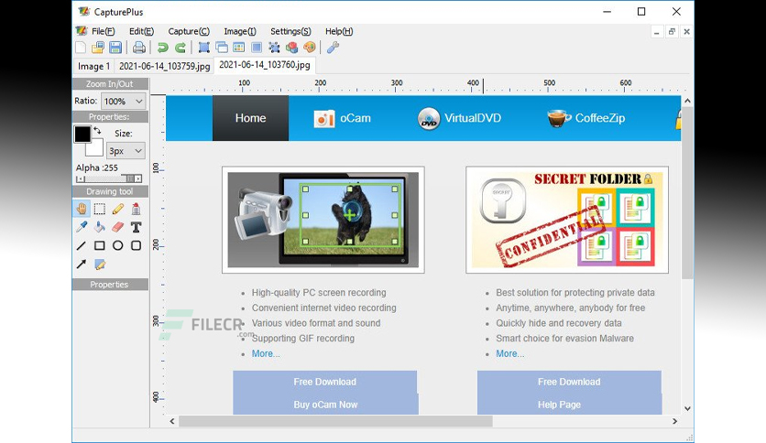The width and height of the screenshot is (766, 443).
Task: Select the Eraser tool
Action: (117, 227)
